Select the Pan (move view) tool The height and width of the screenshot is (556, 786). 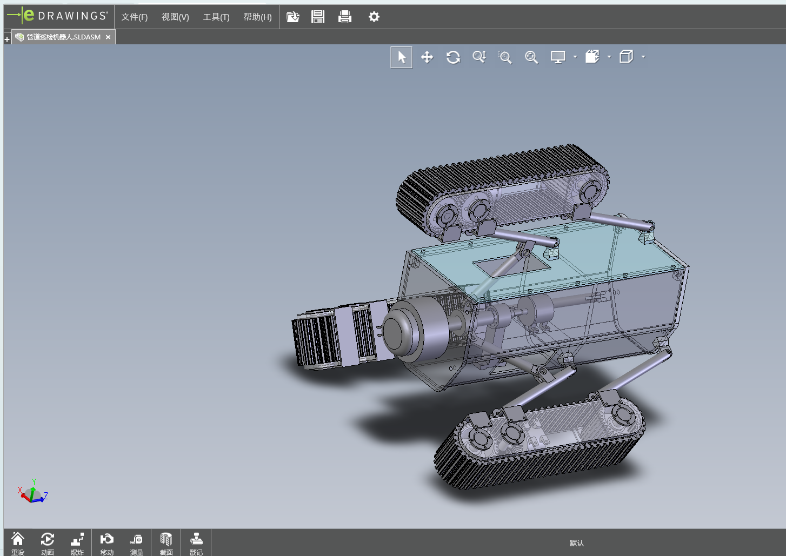[427, 57]
